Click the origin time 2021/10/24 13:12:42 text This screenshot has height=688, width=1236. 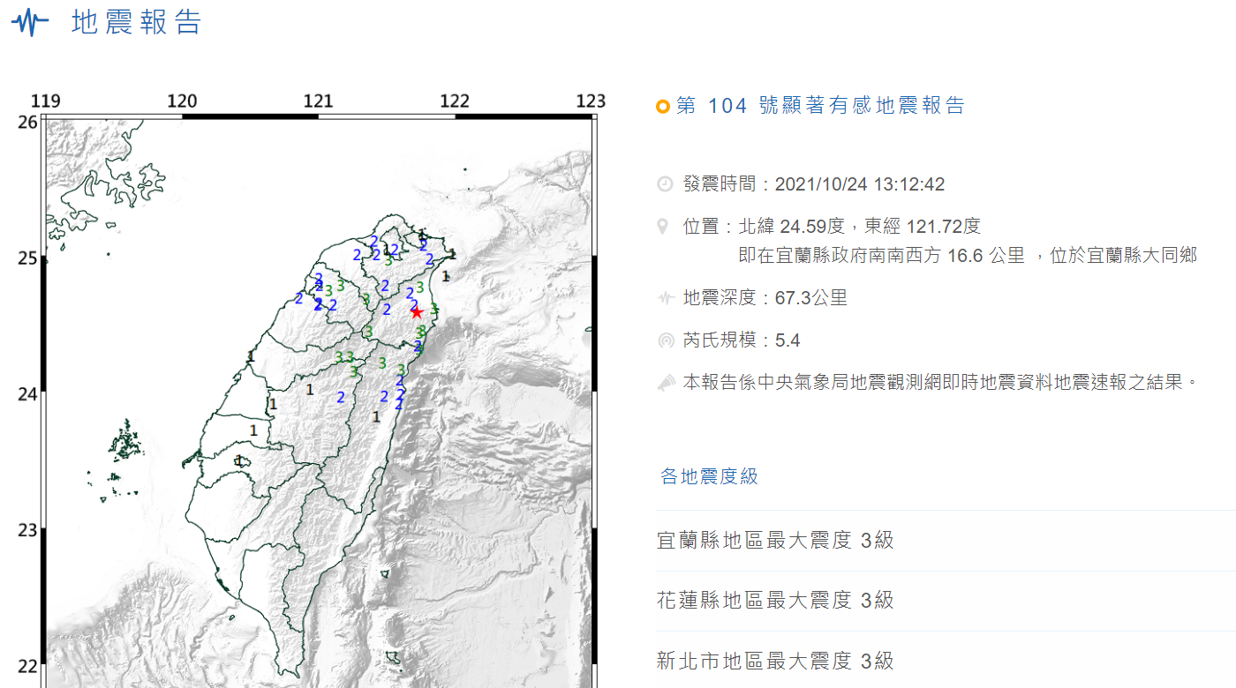coord(859,184)
